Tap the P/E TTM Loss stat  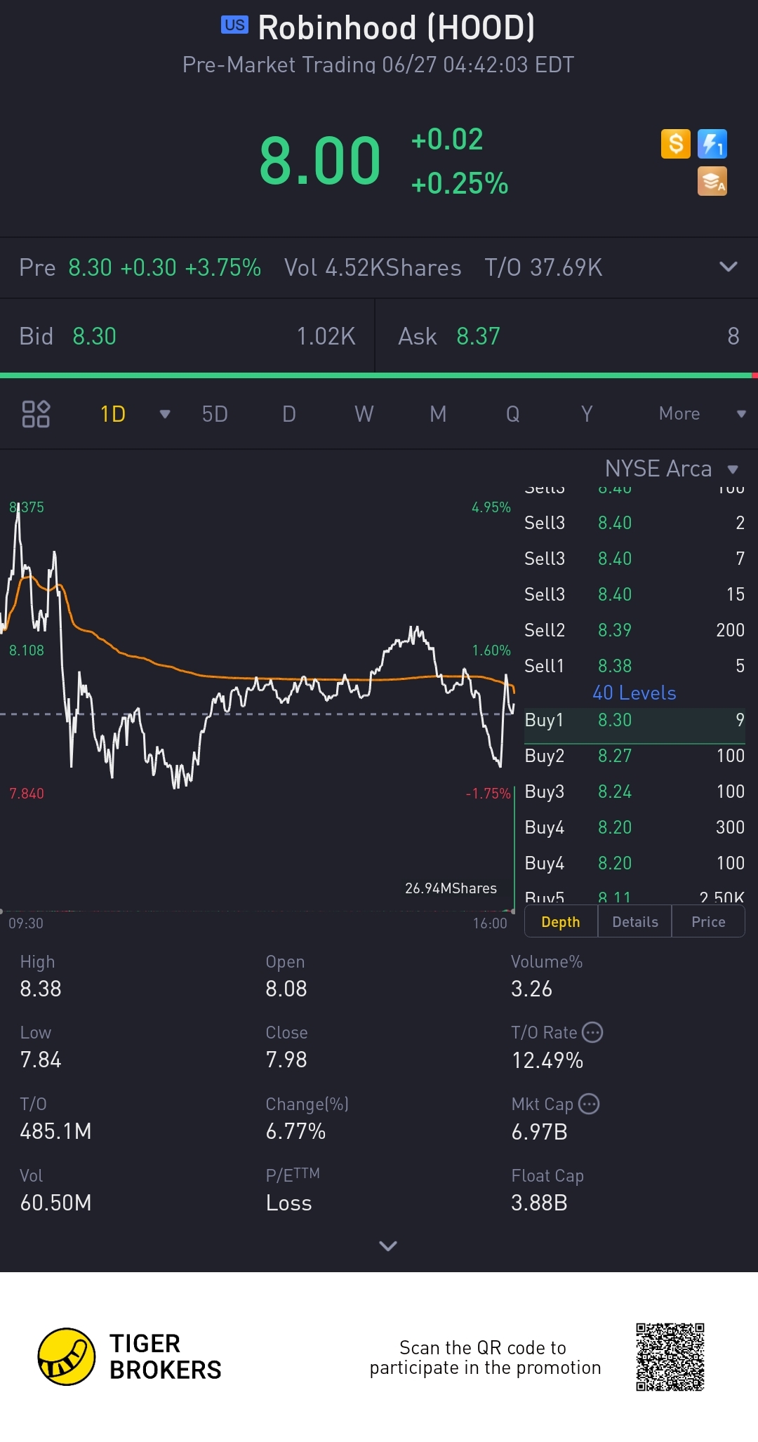point(293,1190)
